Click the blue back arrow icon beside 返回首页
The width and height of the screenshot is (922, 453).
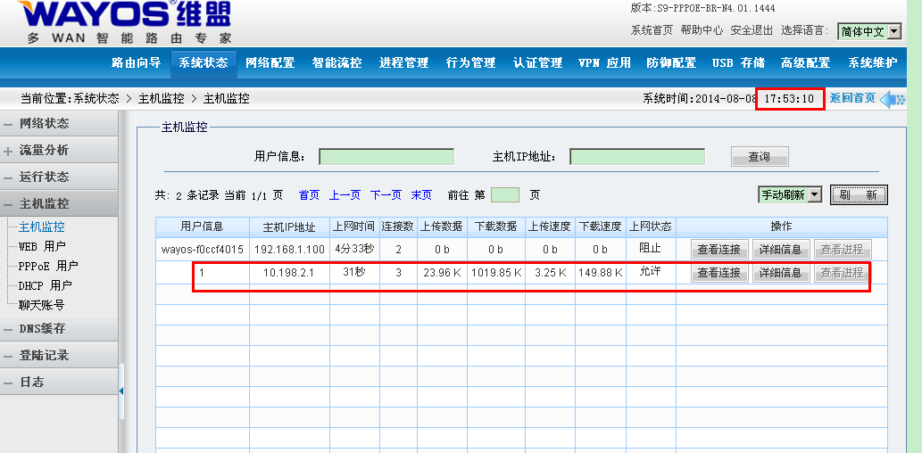[x=892, y=99]
